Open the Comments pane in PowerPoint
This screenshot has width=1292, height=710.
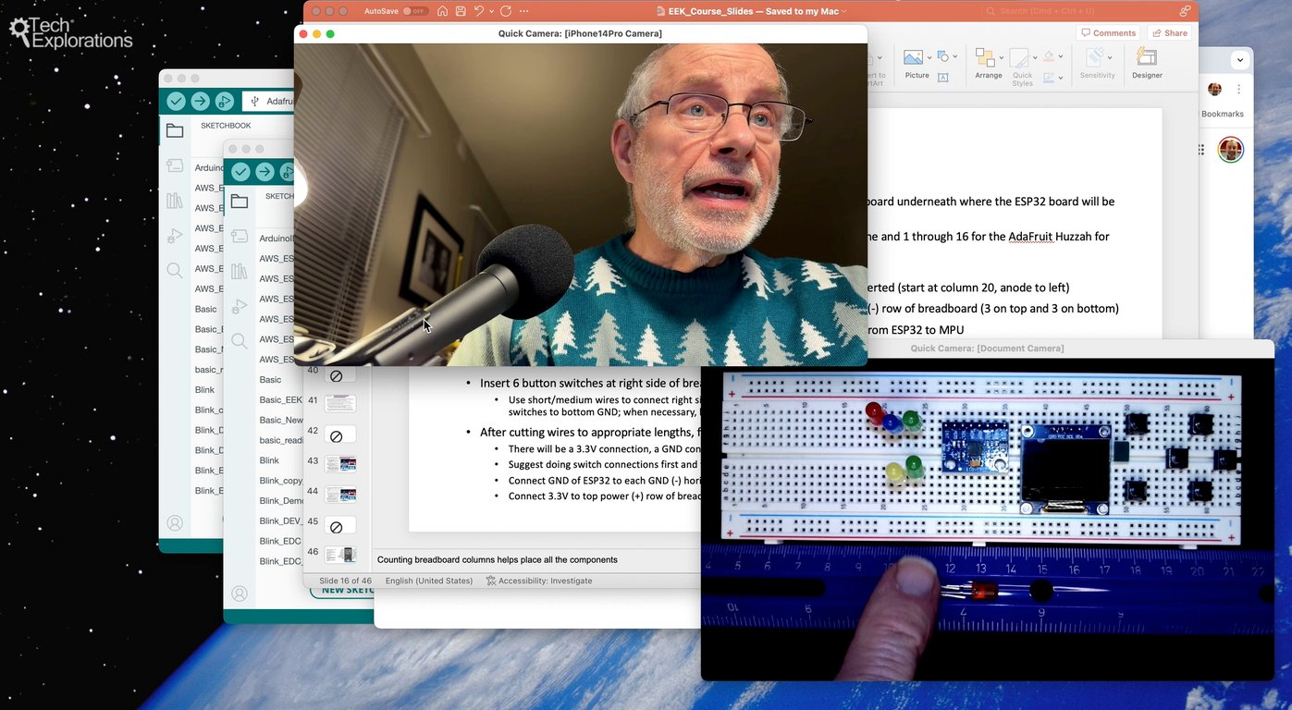coord(1108,33)
